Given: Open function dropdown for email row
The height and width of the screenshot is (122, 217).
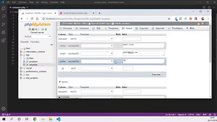Looking at the screenshot, I should (x=97, y=54).
